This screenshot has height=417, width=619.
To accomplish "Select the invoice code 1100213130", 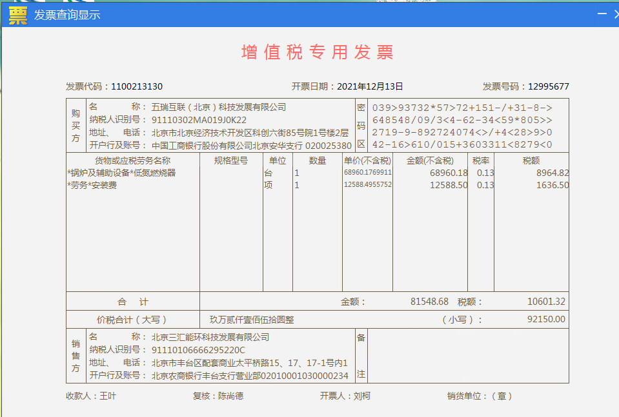I will pos(136,86).
